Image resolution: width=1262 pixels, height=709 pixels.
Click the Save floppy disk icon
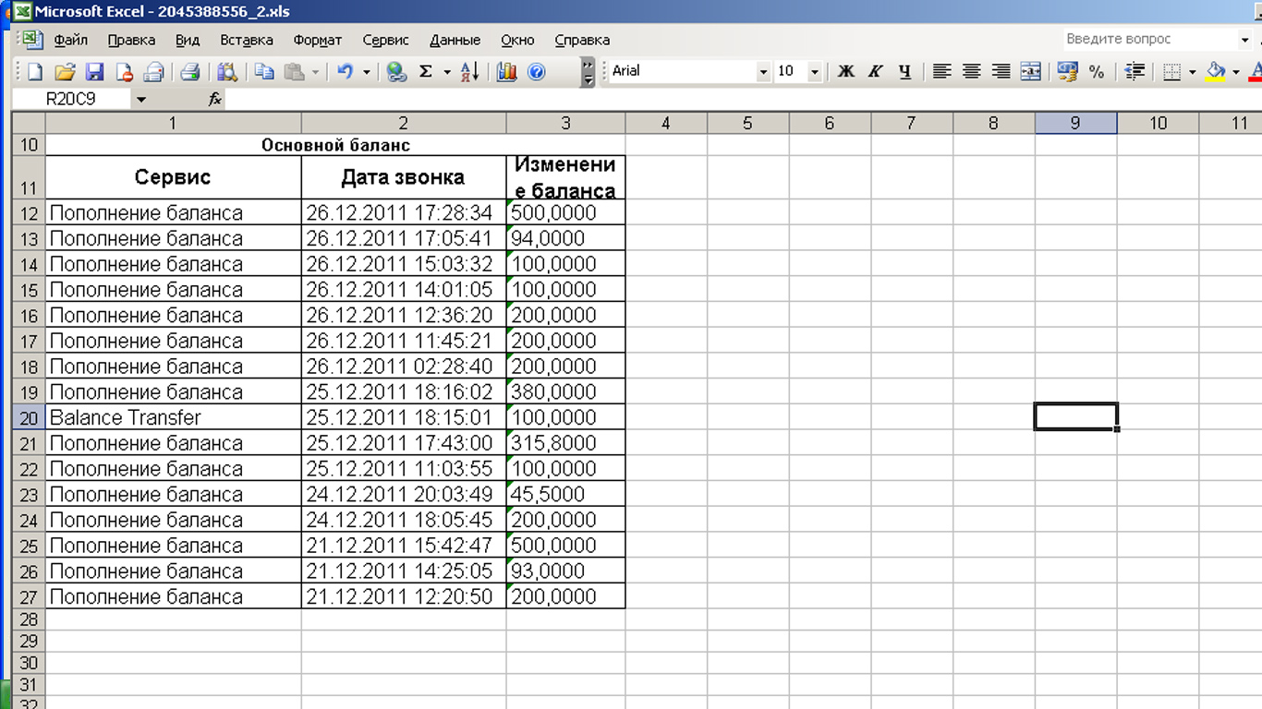pyautogui.click(x=94, y=72)
